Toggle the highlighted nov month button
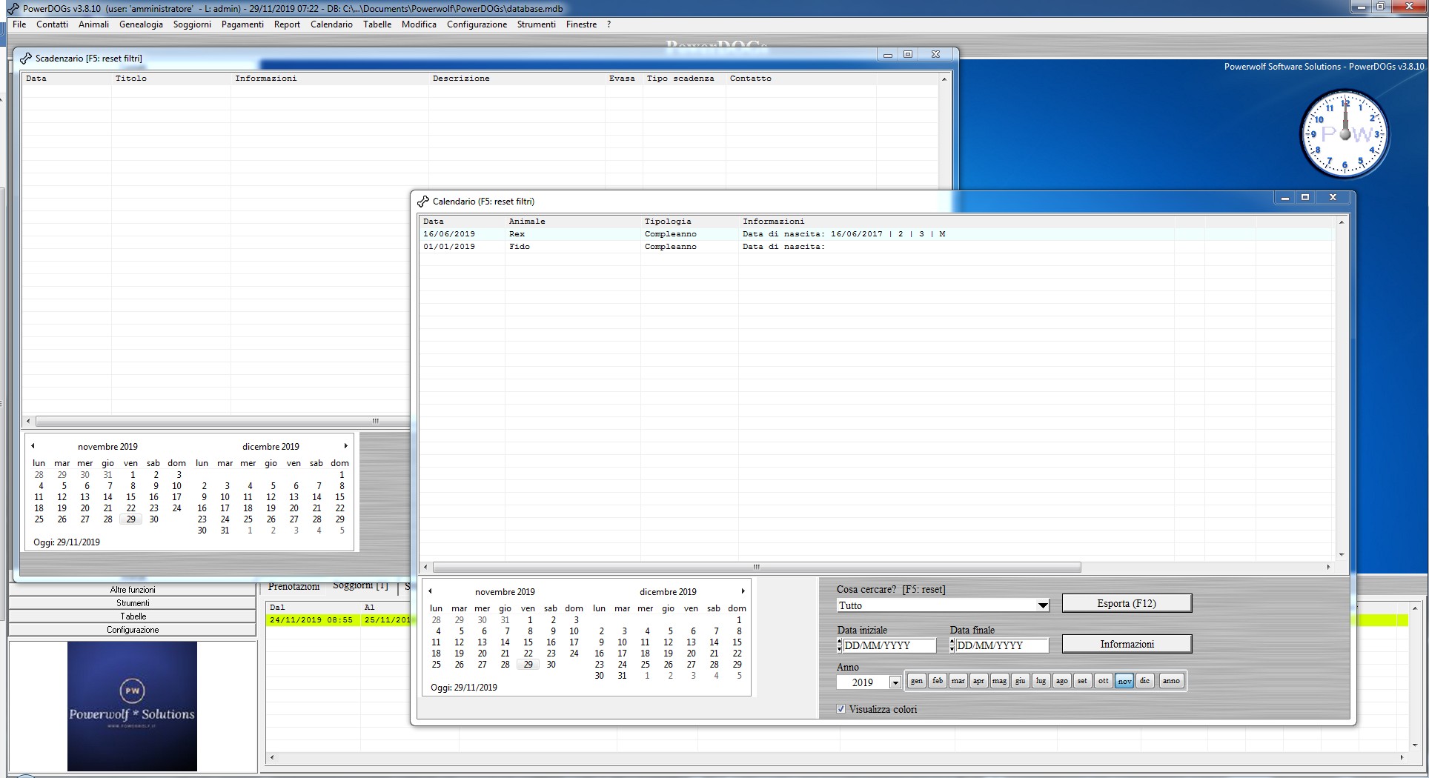The width and height of the screenshot is (1429, 778). [1124, 681]
